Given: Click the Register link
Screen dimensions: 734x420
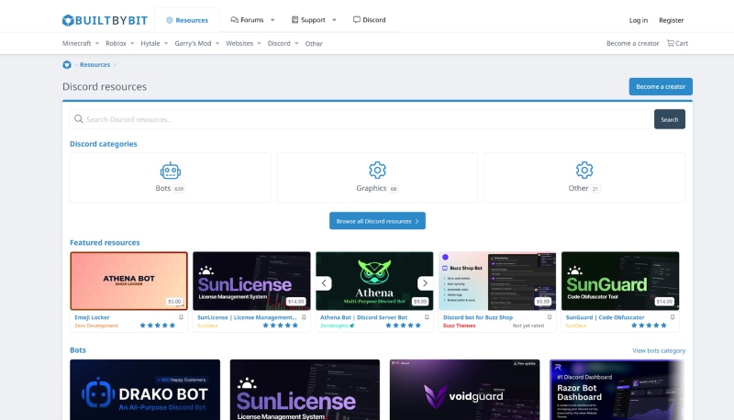Looking at the screenshot, I should pos(671,20).
